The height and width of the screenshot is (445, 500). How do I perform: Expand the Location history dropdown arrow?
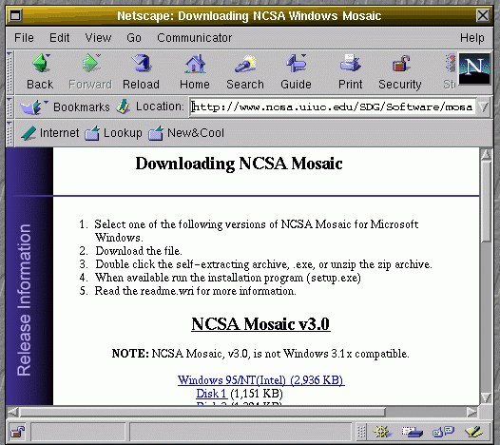(x=484, y=106)
